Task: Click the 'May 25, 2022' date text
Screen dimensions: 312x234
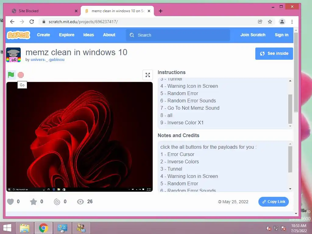Action: pos(235,202)
